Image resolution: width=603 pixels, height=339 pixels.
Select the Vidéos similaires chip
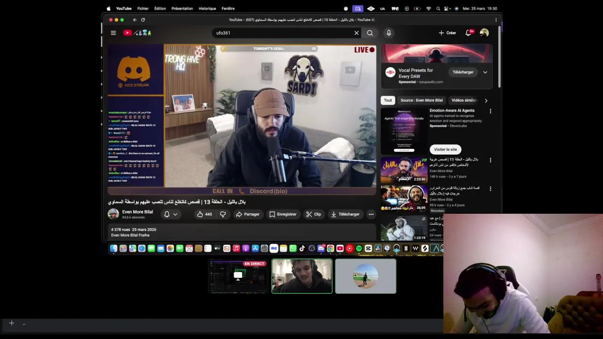464,100
